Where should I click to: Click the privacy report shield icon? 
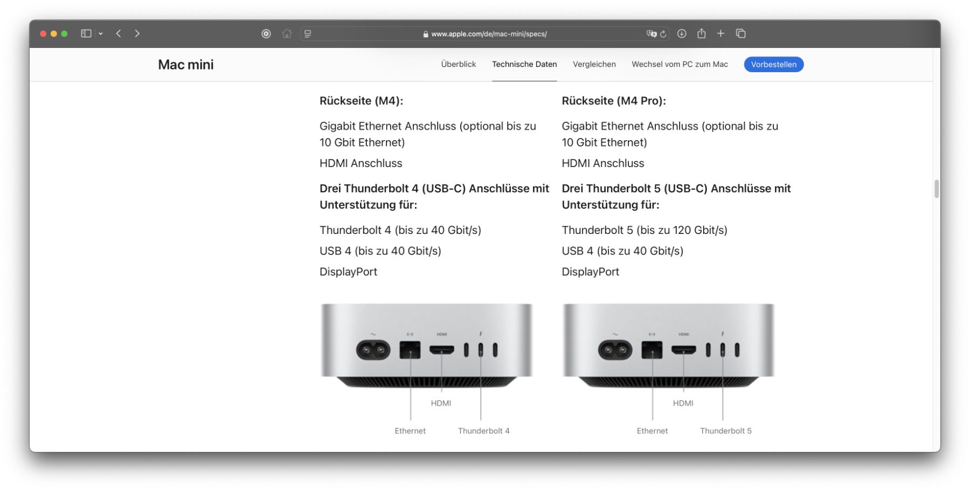coord(266,33)
